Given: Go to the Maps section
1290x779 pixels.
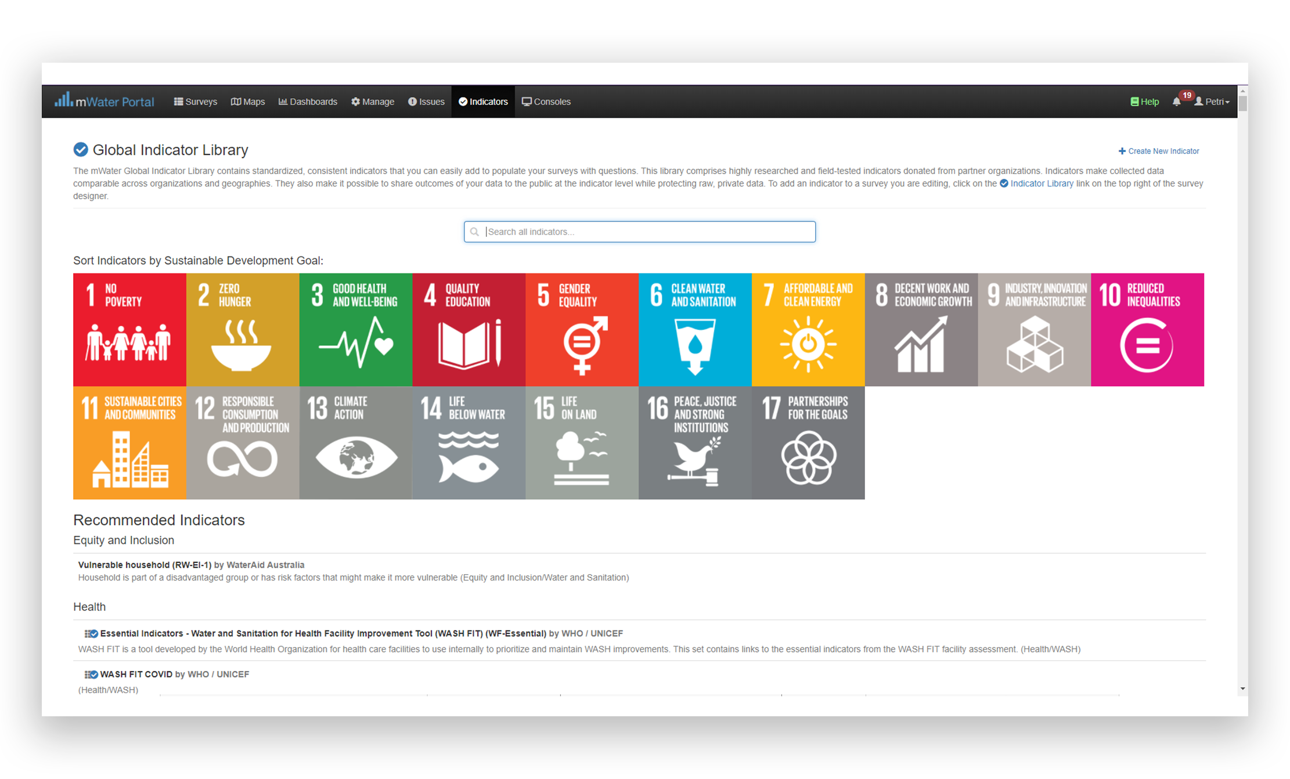Looking at the screenshot, I should [x=248, y=102].
